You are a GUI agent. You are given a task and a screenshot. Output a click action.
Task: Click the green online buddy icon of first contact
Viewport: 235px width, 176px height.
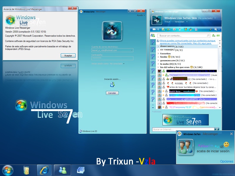[164, 71]
